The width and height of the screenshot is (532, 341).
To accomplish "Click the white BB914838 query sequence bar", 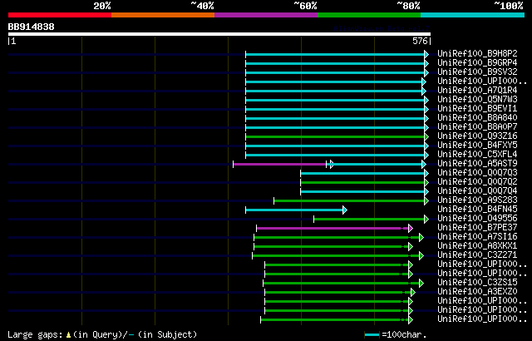I will [x=219, y=34].
